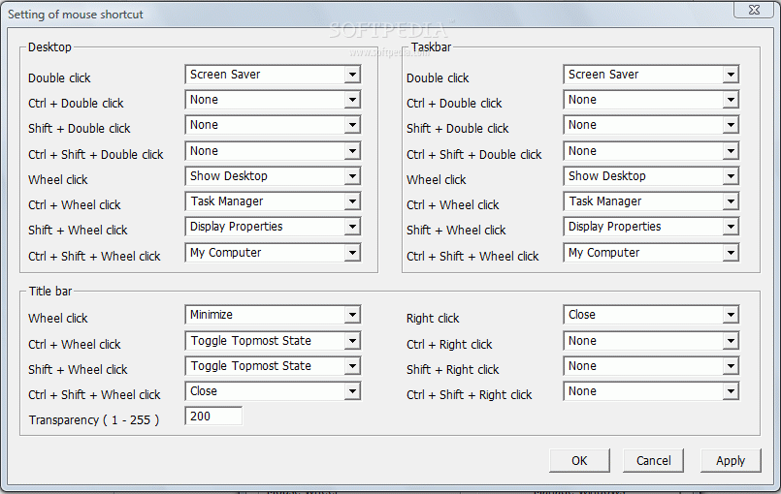Open Desktop Double click dropdown
Viewport: 781px width, 494px height.
(x=273, y=75)
